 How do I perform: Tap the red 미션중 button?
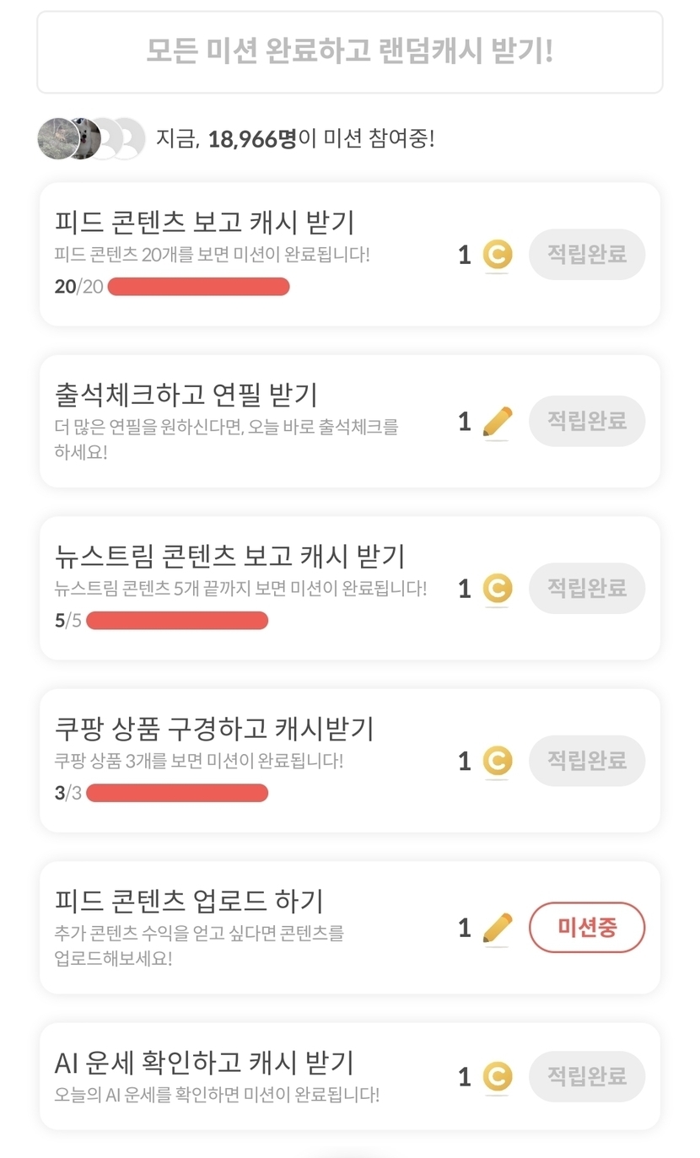click(x=587, y=928)
